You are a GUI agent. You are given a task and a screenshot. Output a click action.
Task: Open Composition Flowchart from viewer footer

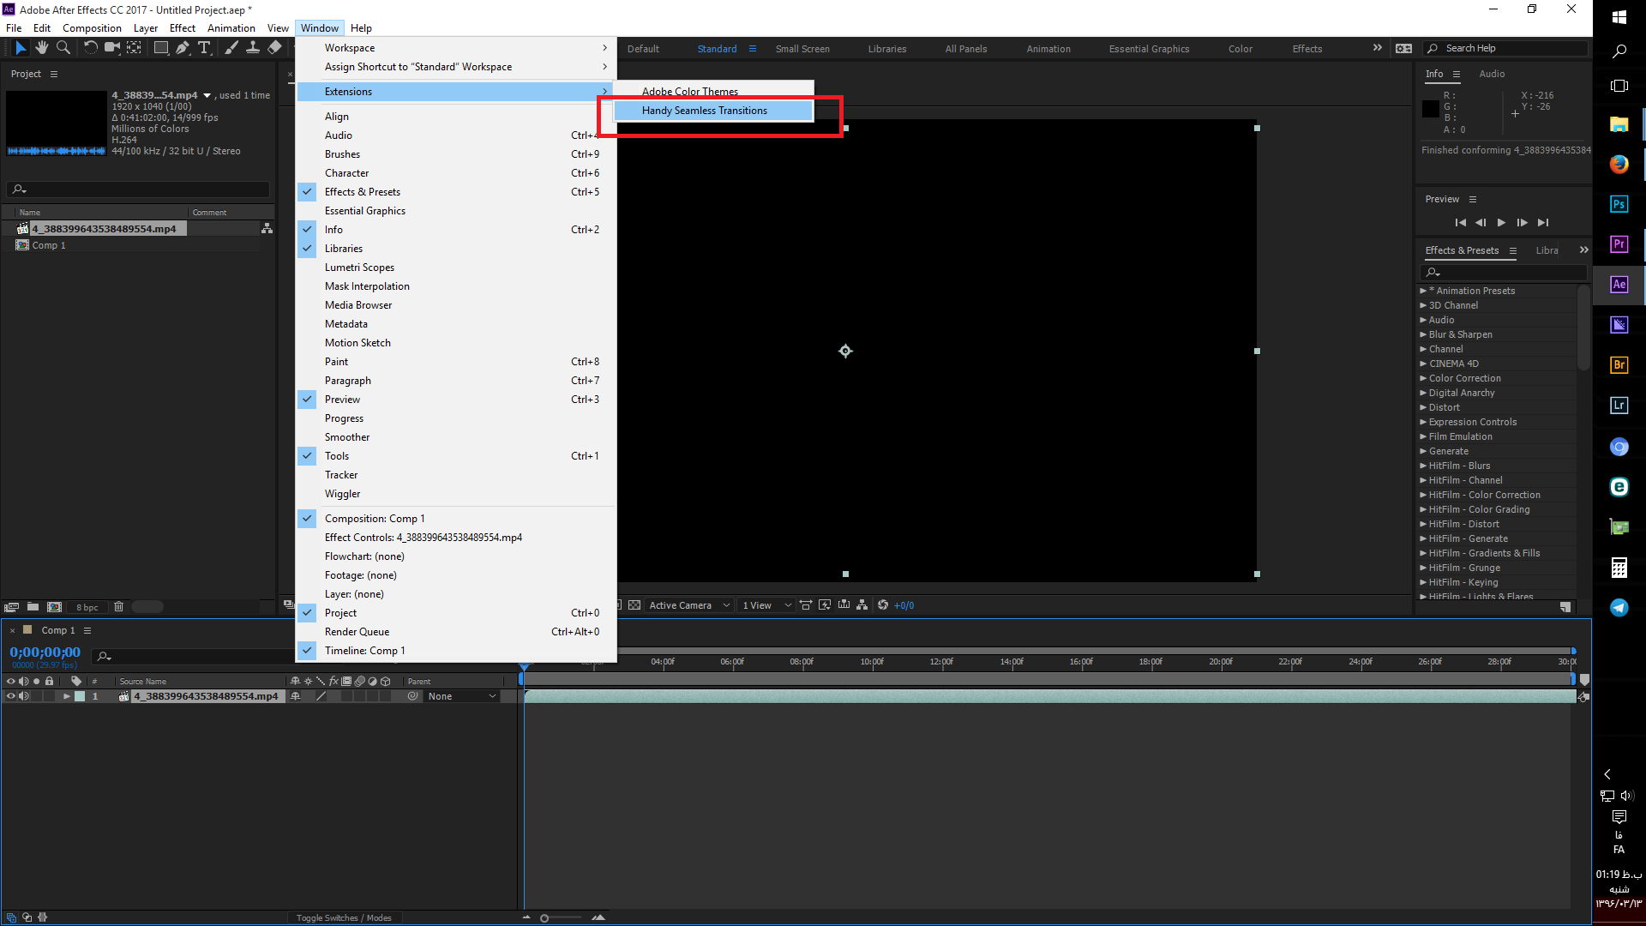(x=862, y=605)
